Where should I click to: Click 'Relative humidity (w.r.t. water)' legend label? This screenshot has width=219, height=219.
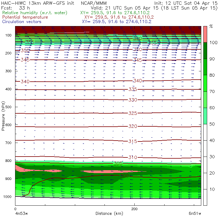(35, 13)
